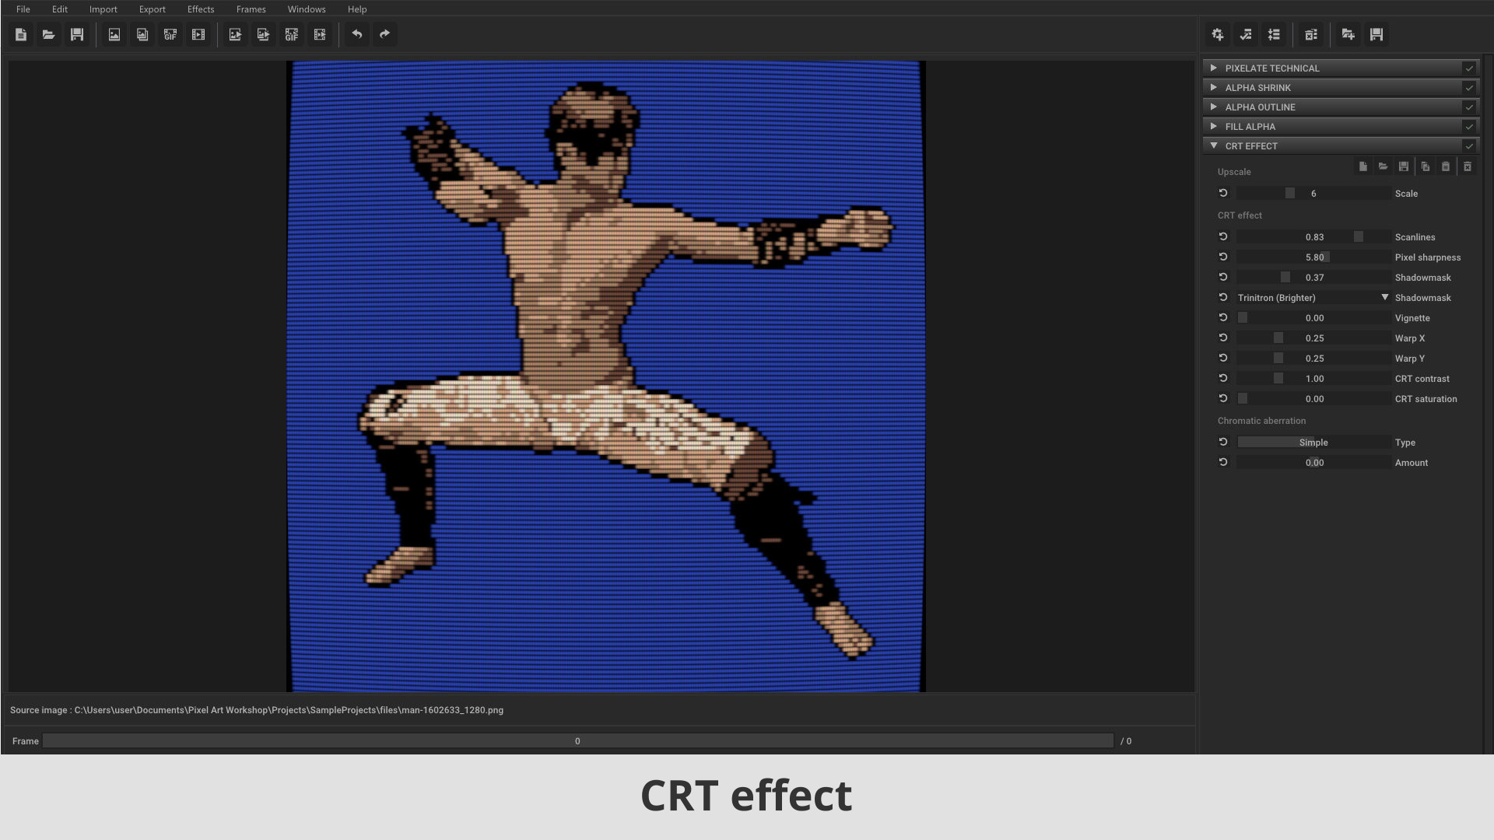Export the animation as a GIF
The height and width of the screenshot is (840, 1494).
tap(291, 34)
